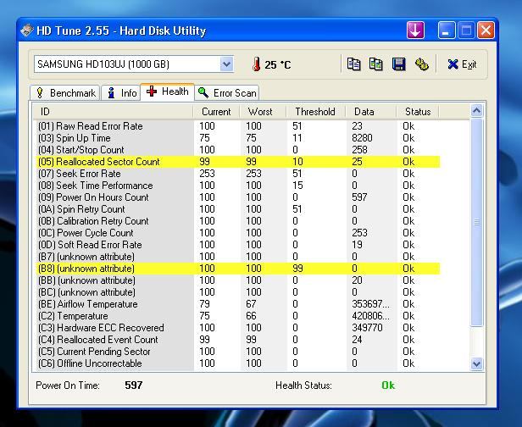
Task: Click the Current column header
Action: coord(216,112)
